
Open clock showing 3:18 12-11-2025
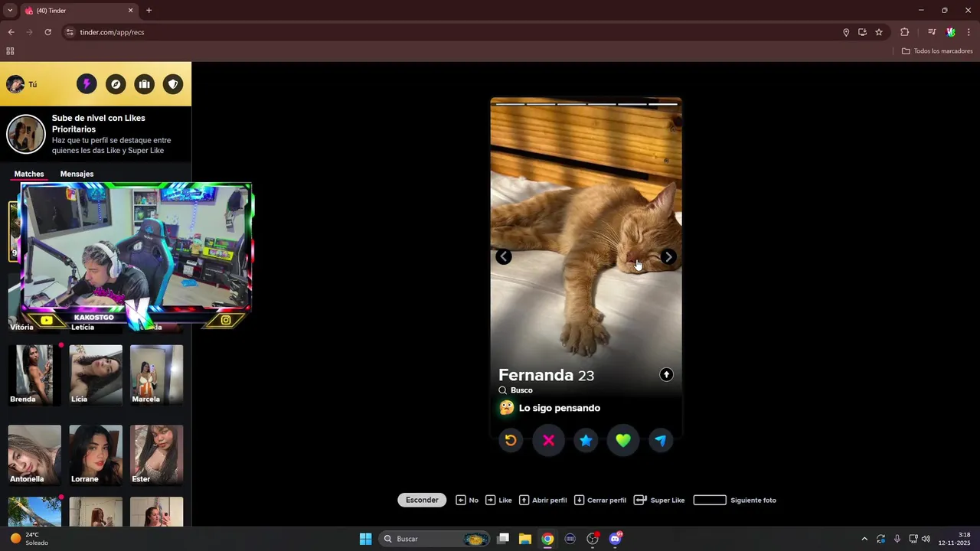point(955,539)
